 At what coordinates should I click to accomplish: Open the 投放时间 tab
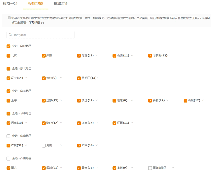[61, 4]
